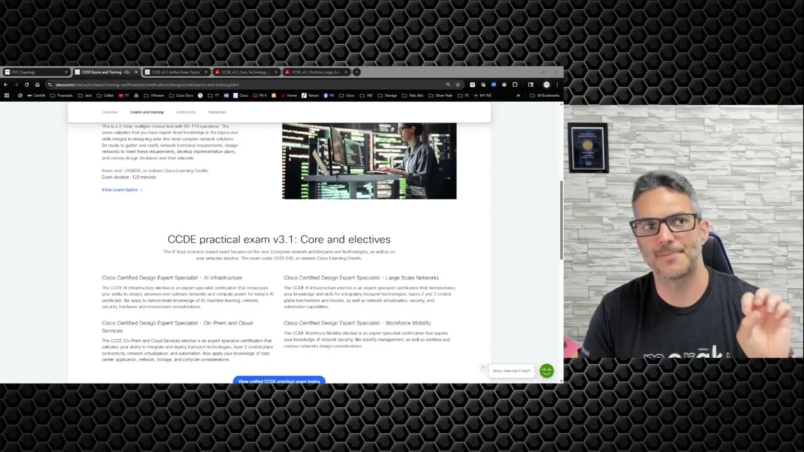
Task: Click the network engineer photo
Action: [x=369, y=161]
